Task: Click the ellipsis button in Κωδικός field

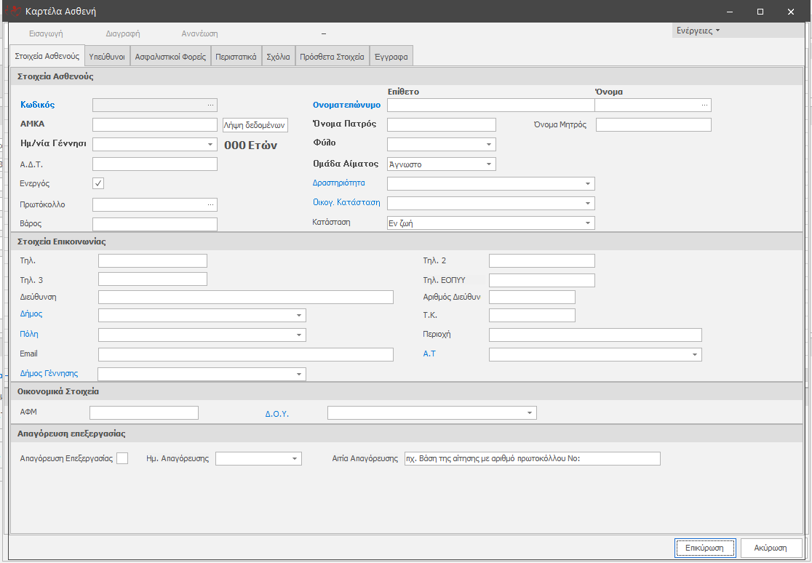Action: (211, 105)
